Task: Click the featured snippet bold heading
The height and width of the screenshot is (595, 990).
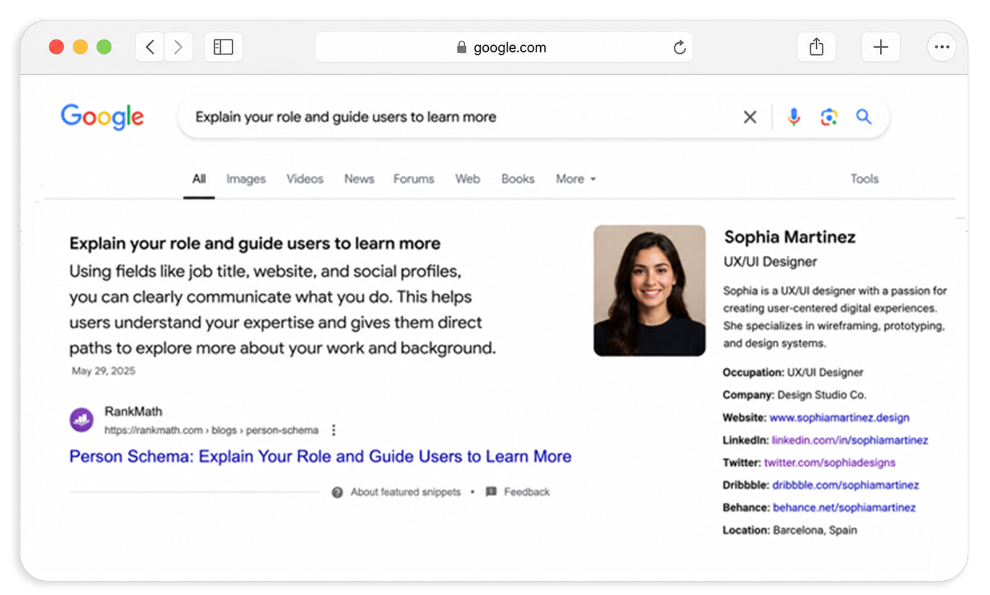Action: click(255, 244)
